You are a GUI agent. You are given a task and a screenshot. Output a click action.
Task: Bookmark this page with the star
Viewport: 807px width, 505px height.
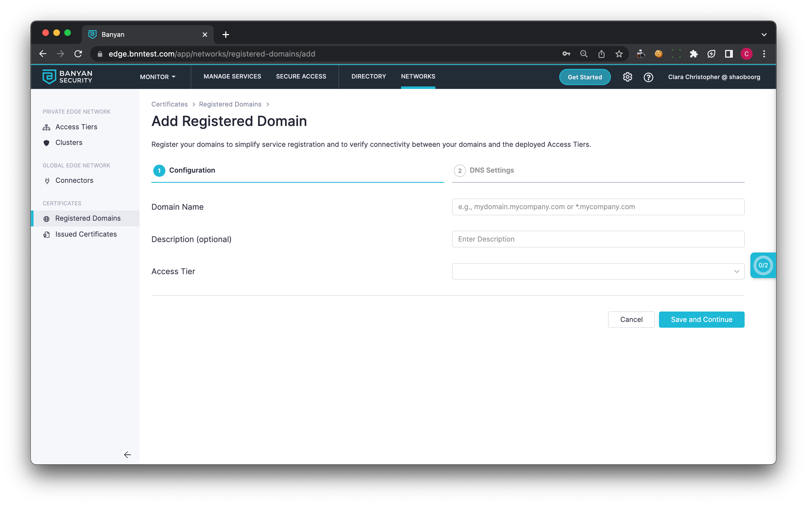click(619, 54)
